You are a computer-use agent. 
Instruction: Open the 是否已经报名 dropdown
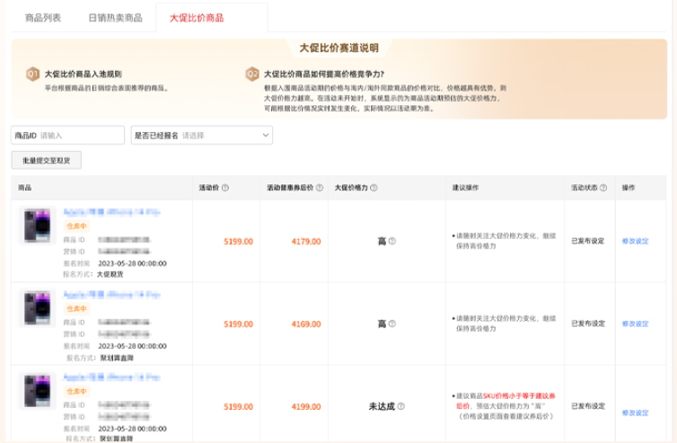[202, 136]
